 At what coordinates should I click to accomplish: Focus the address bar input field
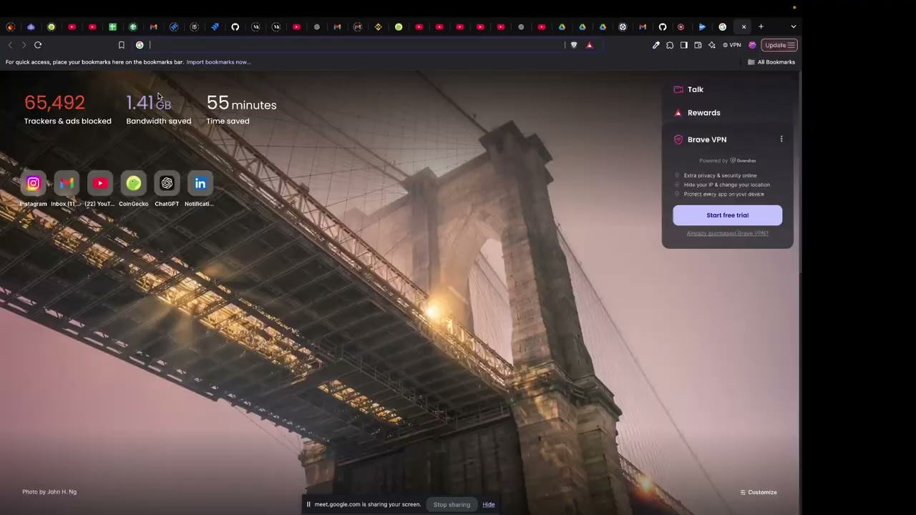coord(356,45)
